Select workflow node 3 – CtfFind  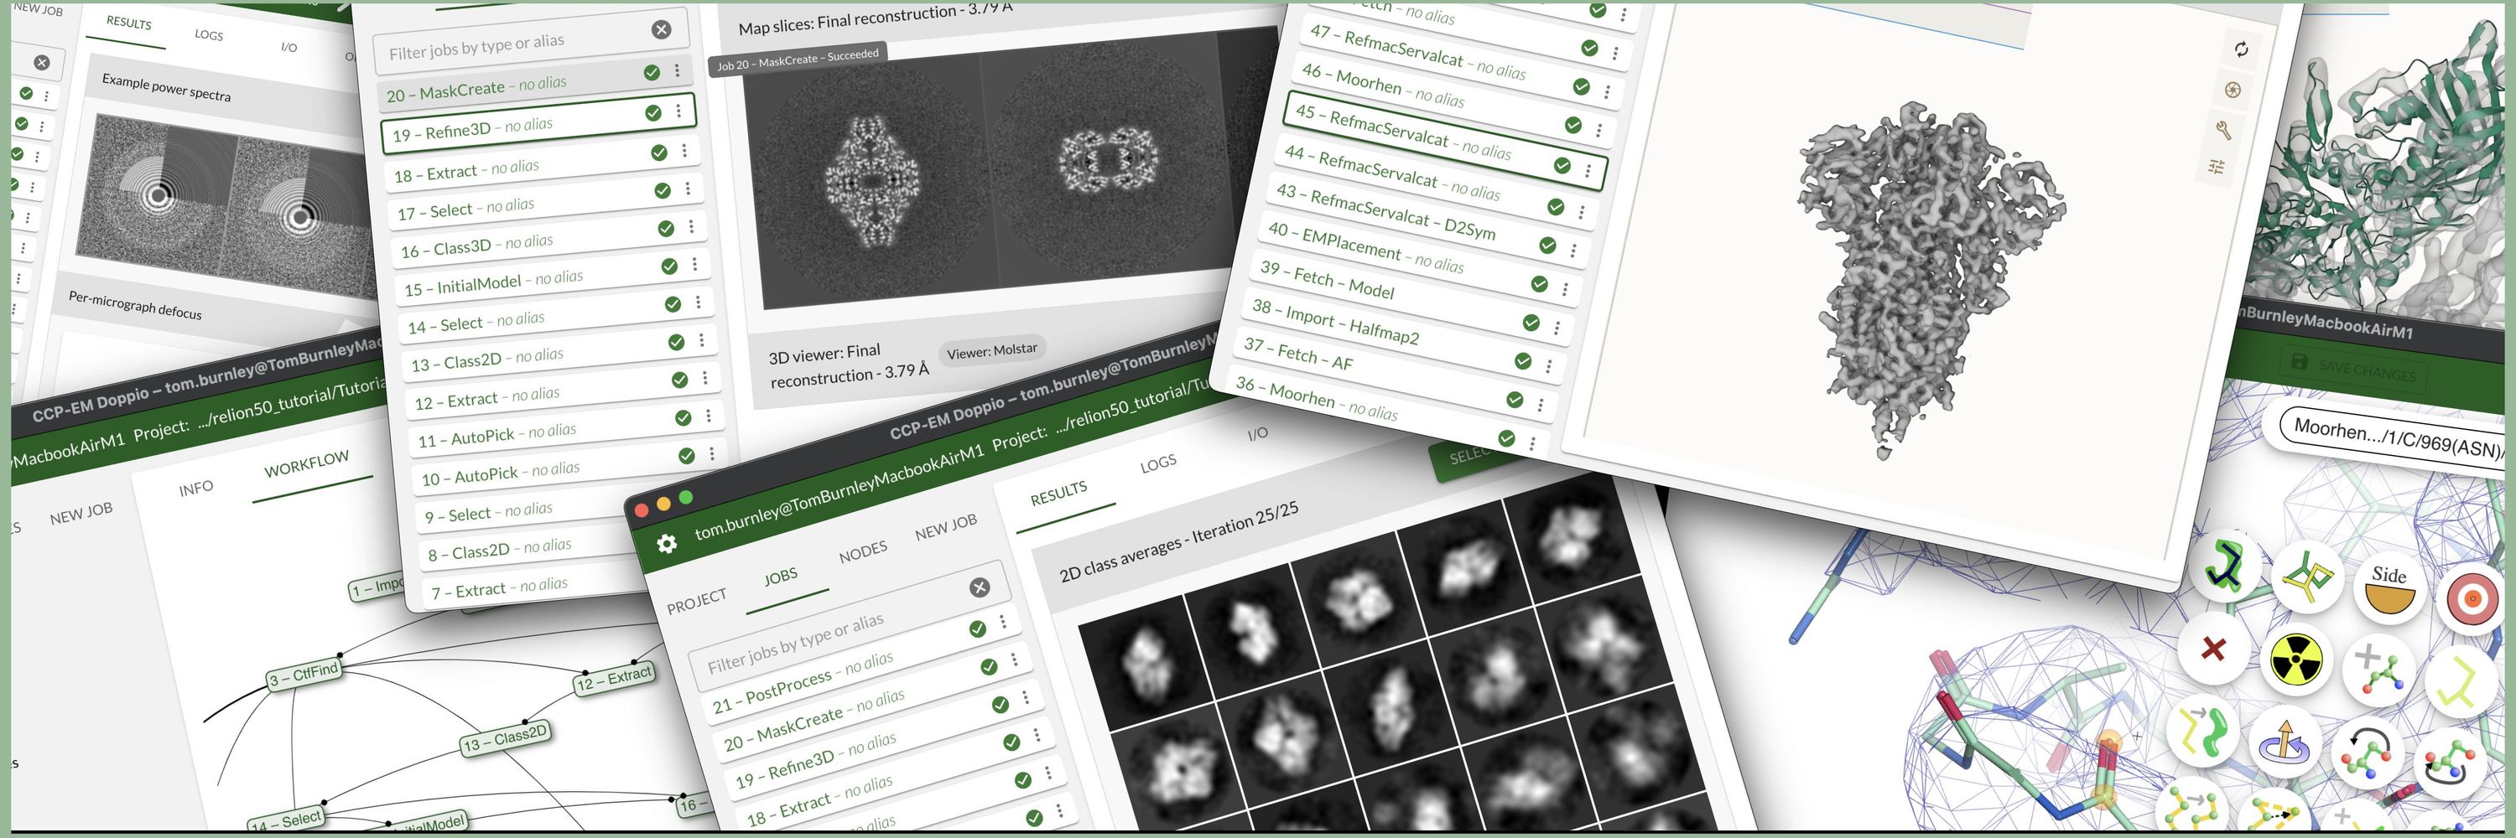tap(304, 674)
